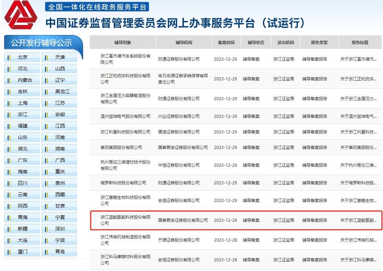Choose 深圳 from the sidebar

pyautogui.click(x=59, y=229)
